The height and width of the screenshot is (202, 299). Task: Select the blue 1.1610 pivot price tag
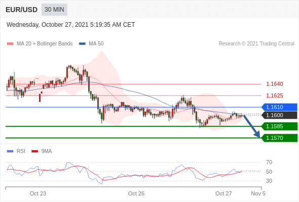point(279,107)
